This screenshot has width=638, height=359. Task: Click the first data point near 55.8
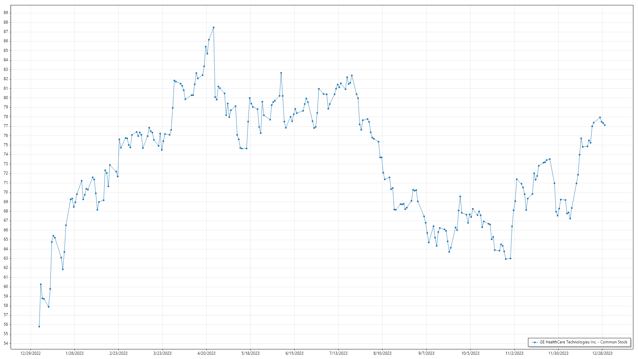pyautogui.click(x=39, y=327)
